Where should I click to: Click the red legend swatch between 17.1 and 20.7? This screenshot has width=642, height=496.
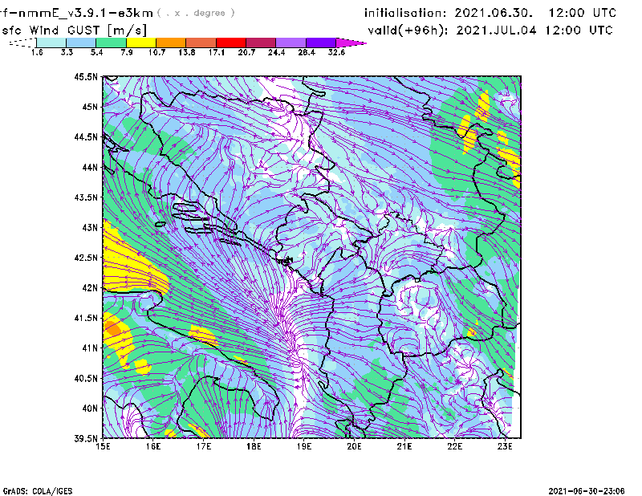231,43
